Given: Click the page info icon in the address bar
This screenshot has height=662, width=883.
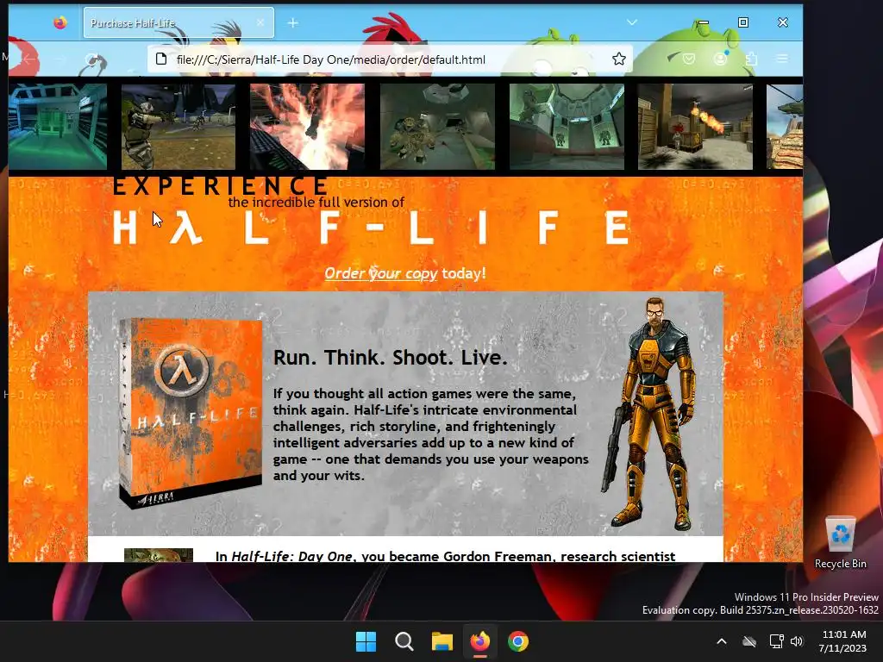Looking at the screenshot, I should click(x=161, y=59).
